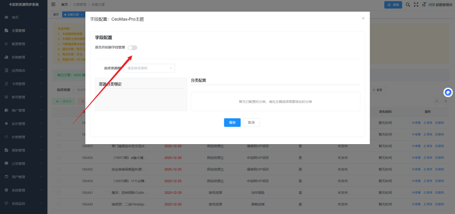Check the box for row 150431

(x=59, y=146)
